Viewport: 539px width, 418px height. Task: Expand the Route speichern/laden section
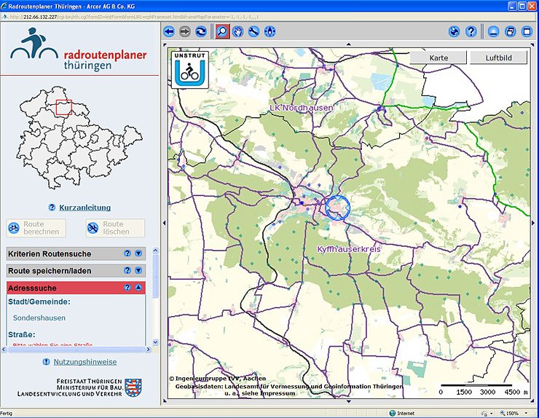point(138,270)
